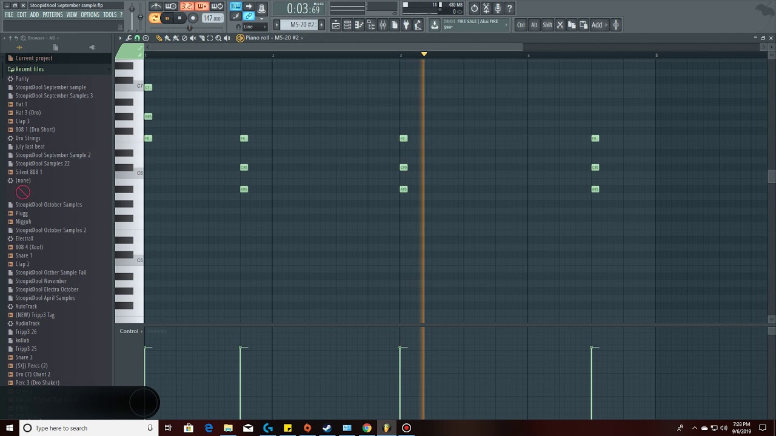Click the project picker icon
Image resolution: width=776 pixels, height=436 pixels.
(394, 25)
